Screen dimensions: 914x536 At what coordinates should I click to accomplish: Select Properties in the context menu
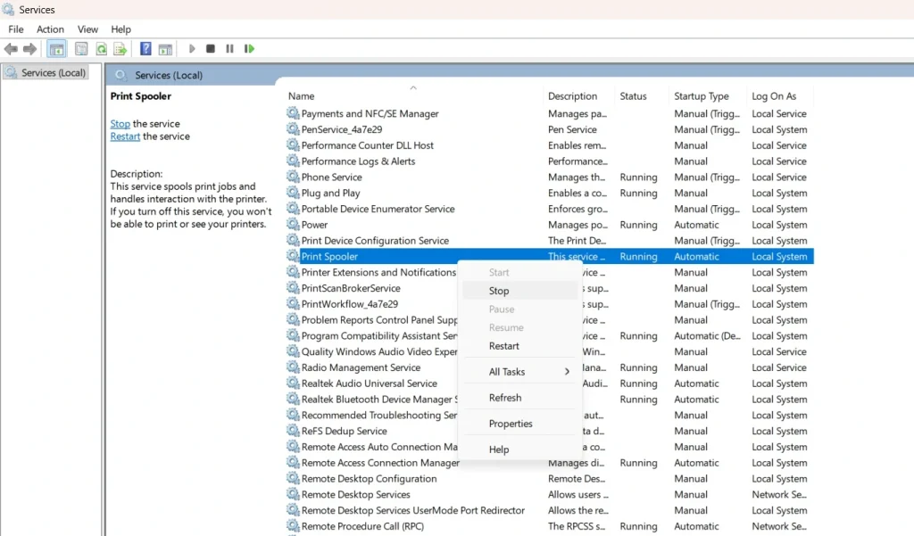511,424
